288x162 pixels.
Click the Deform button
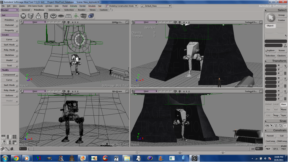(x=9, y=96)
